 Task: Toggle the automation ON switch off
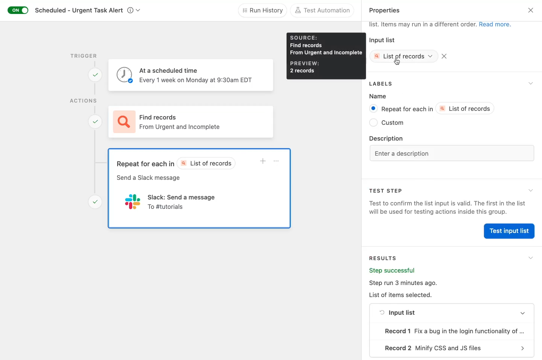pos(18,10)
